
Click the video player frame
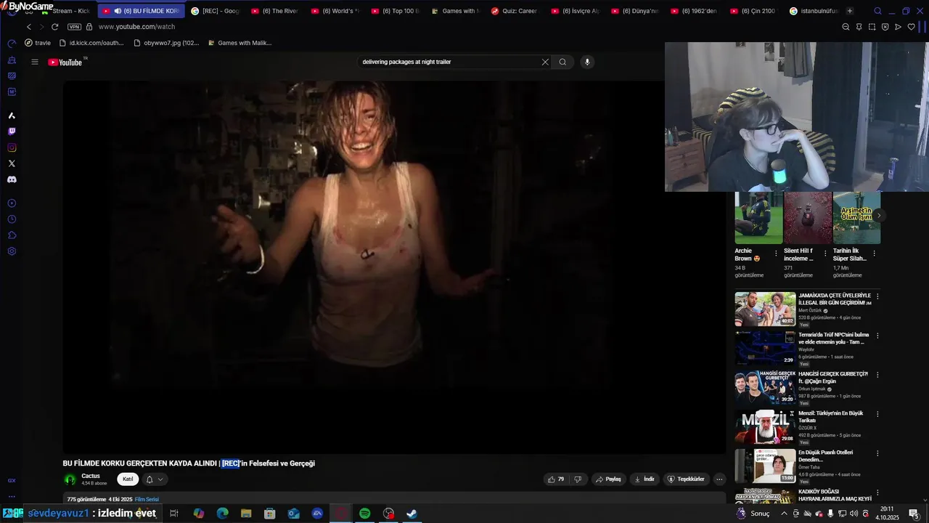coord(394,267)
